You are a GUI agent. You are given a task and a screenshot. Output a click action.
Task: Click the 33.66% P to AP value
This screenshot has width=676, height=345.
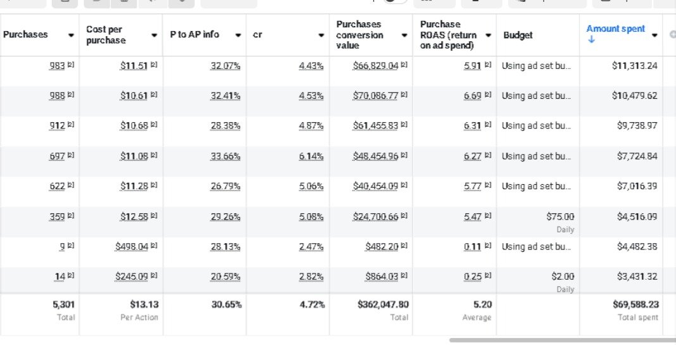pyautogui.click(x=225, y=156)
